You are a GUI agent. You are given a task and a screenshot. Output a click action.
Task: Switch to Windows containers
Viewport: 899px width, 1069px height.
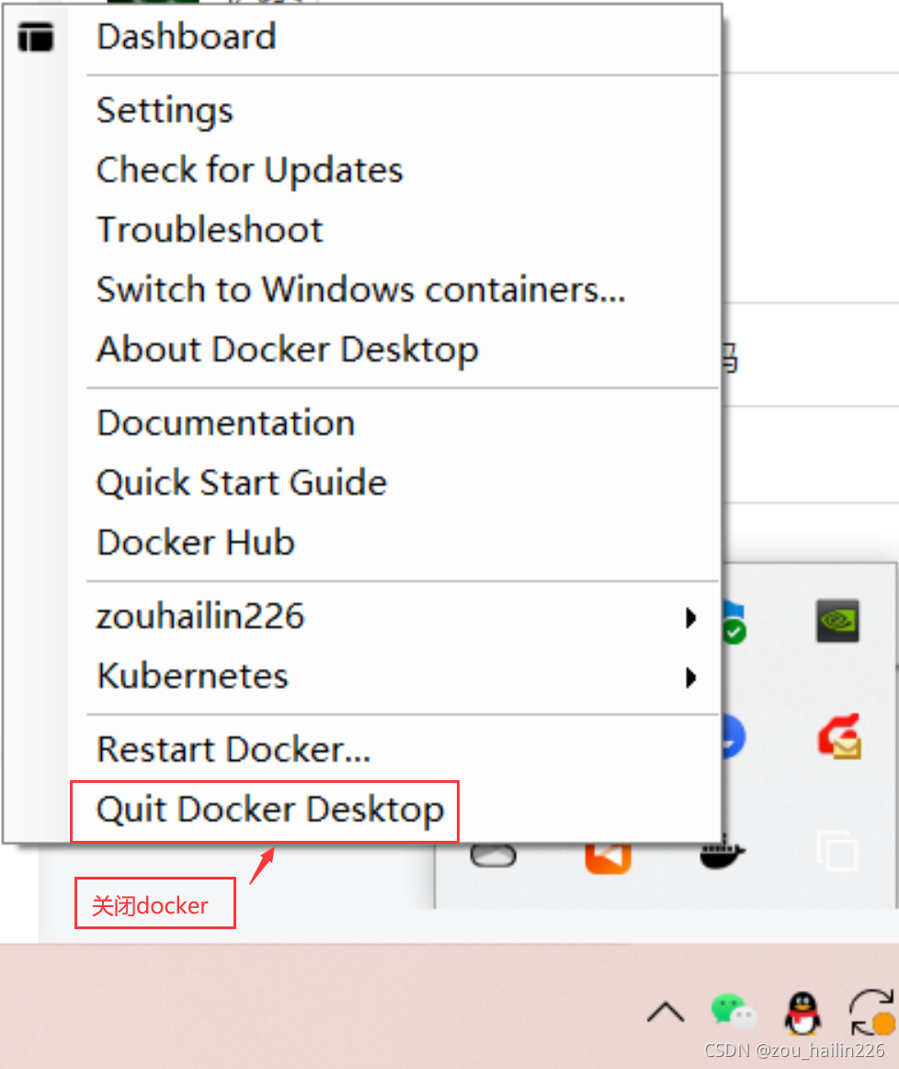pos(361,290)
